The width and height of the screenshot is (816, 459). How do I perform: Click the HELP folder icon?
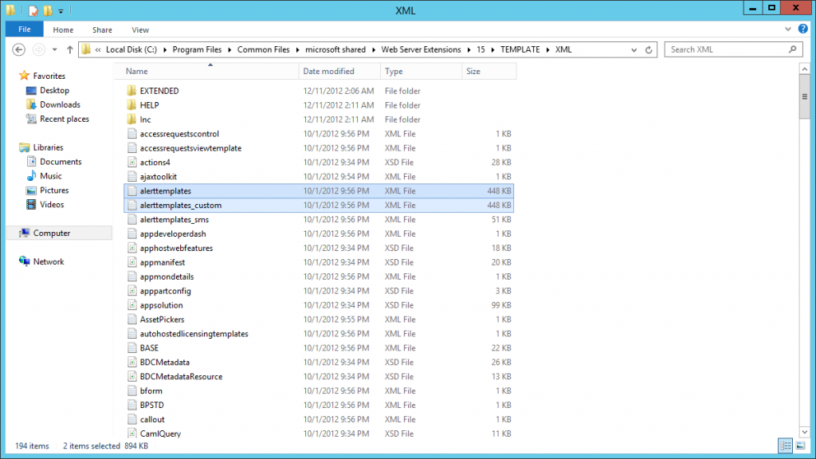point(131,105)
